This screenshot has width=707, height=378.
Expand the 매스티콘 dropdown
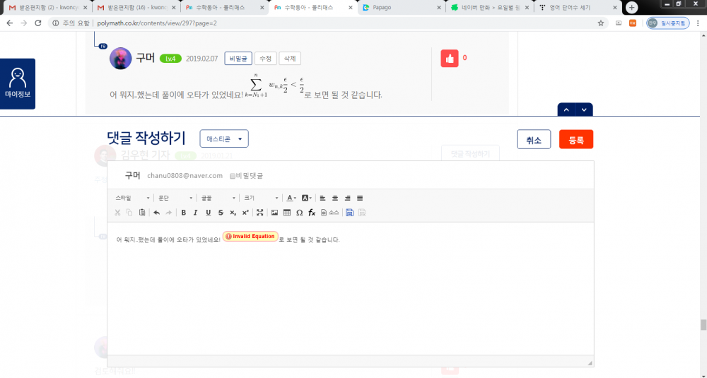[x=224, y=138]
